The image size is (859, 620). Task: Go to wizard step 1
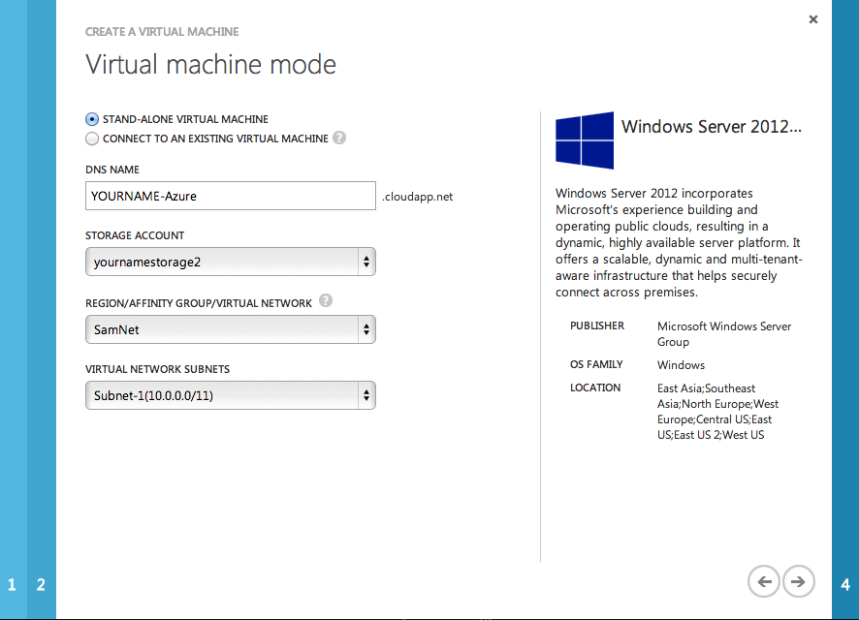(x=13, y=584)
